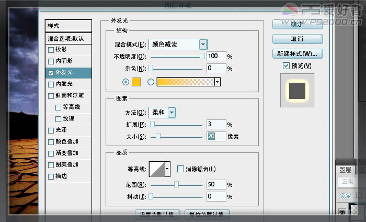
Task: Click the 大小 size input field
Action: 215,136
